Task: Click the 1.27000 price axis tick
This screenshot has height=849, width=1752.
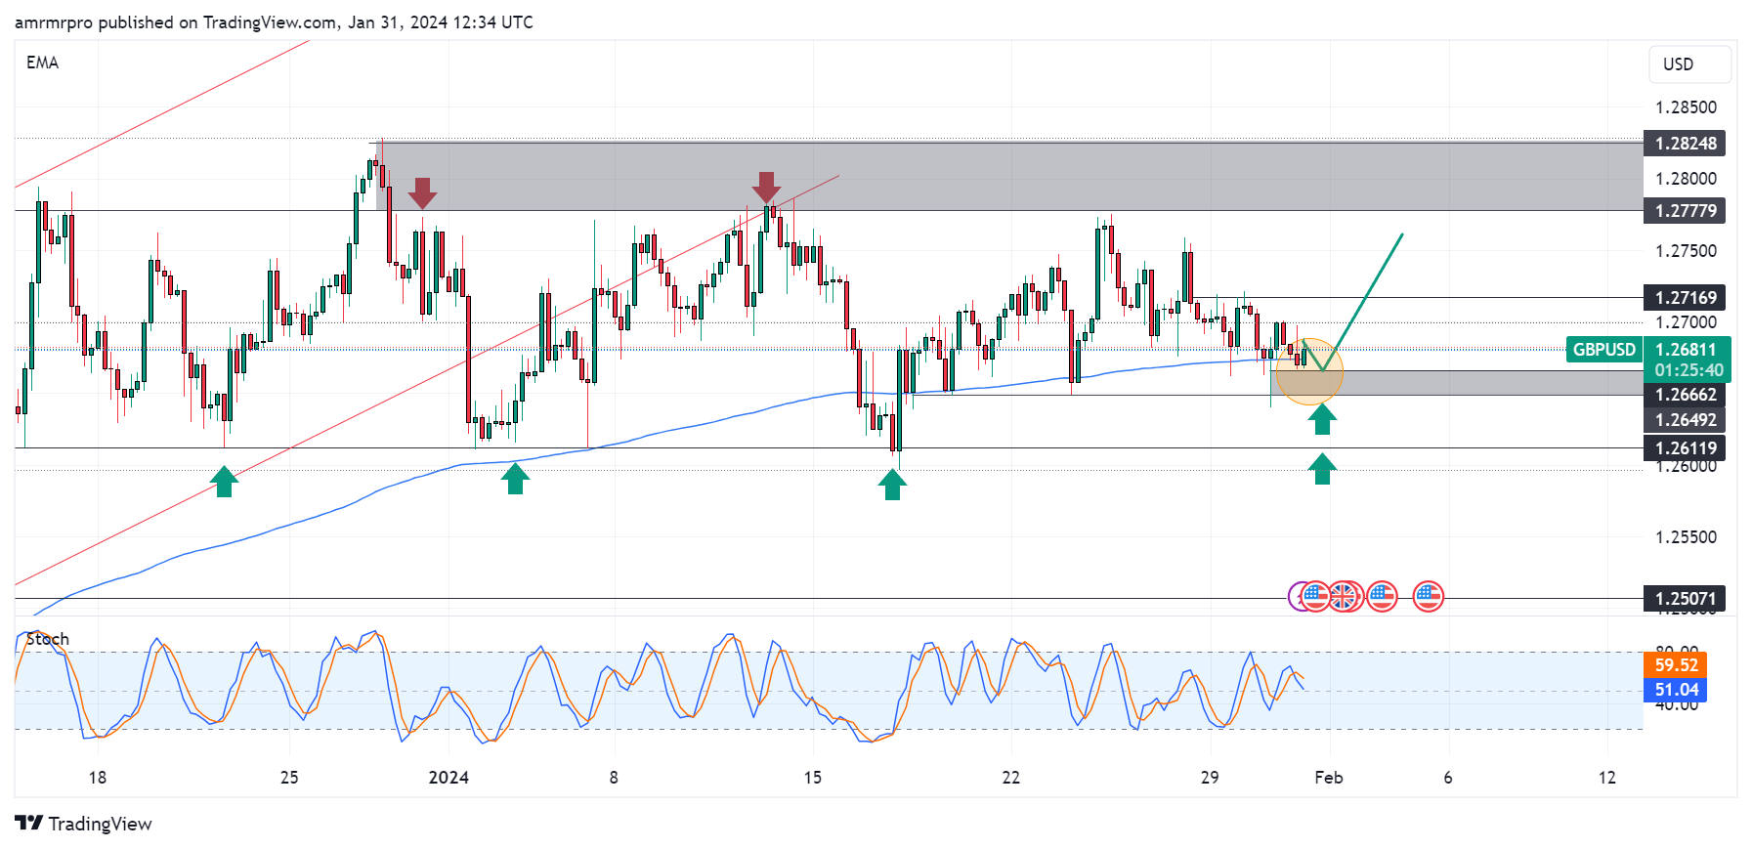Action: point(1686,322)
